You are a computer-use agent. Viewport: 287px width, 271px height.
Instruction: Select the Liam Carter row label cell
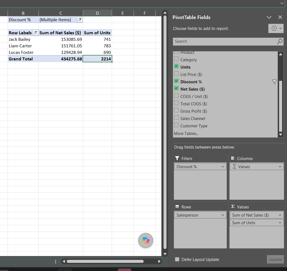click(23, 46)
